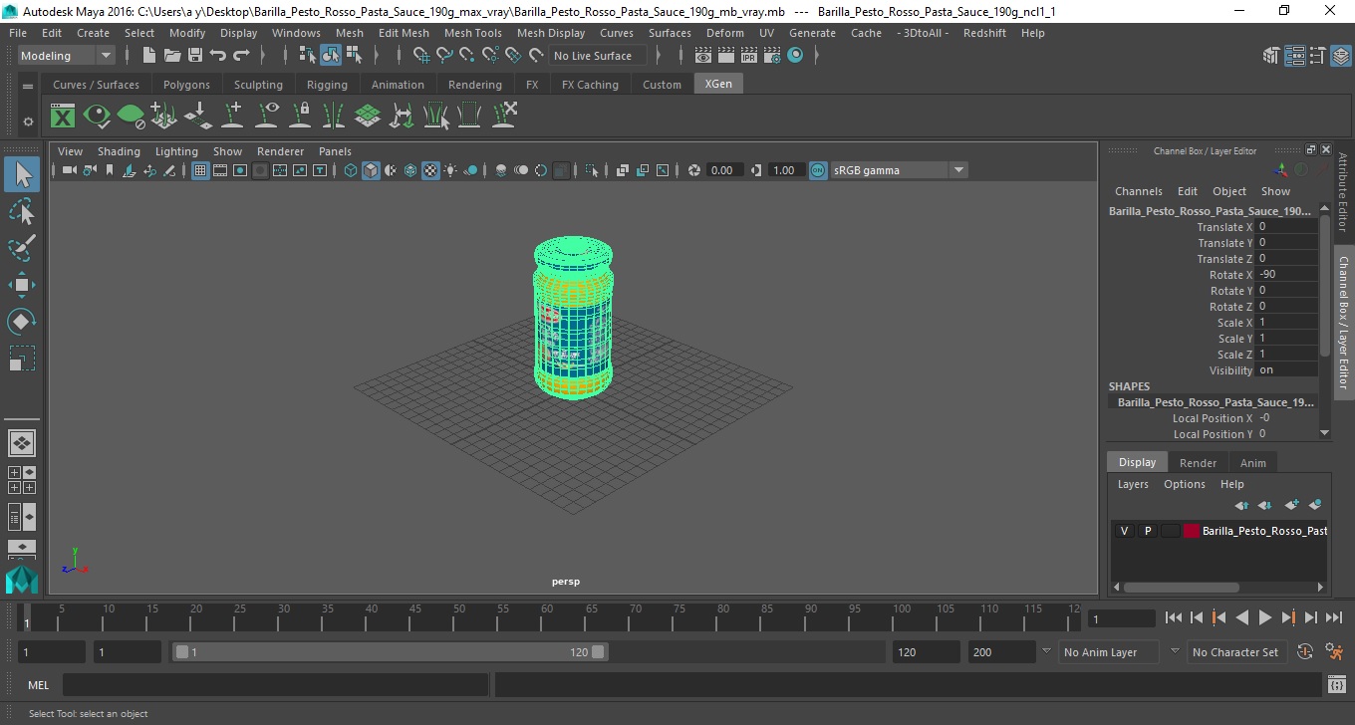Switch to the Anim layer tab
The height and width of the screenshot is (725, 1355).
(x=1252, y=463)
